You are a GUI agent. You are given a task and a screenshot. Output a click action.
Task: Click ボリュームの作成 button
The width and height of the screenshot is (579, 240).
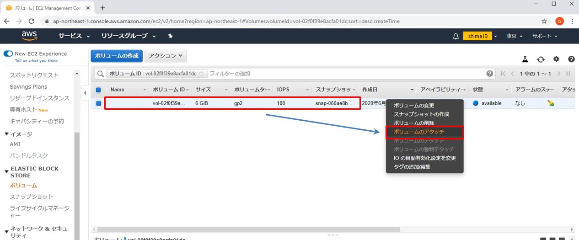(117, 56)
